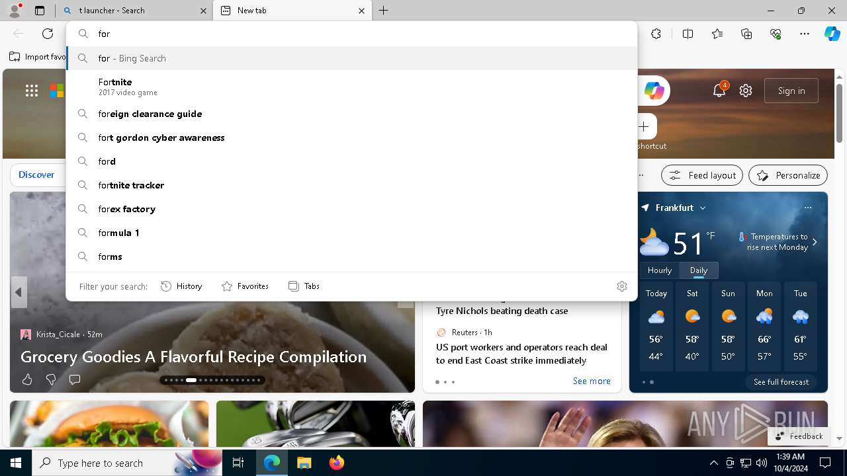Filter search by Favorites
847x476 pixels.
pos(245,286)
